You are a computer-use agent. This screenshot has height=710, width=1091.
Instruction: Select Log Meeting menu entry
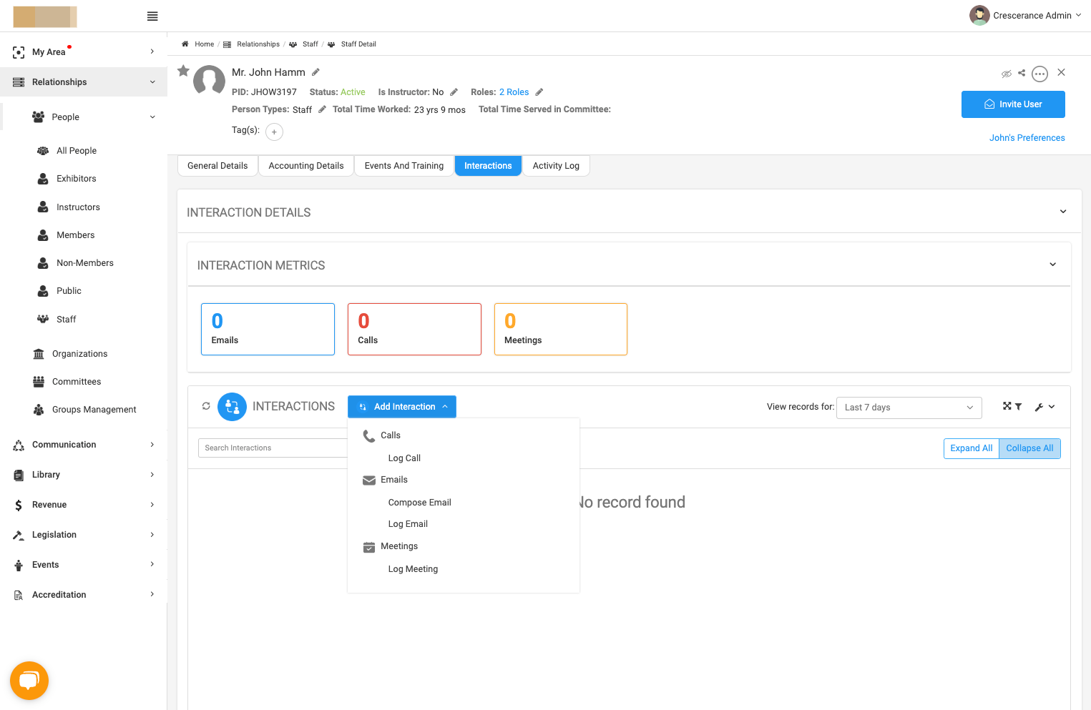pos(413,569)
